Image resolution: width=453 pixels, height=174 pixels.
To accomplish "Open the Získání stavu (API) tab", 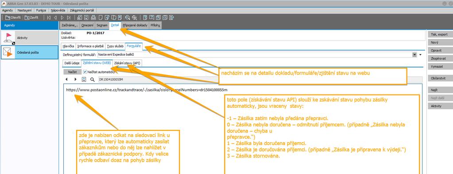I will coord(128,63).
